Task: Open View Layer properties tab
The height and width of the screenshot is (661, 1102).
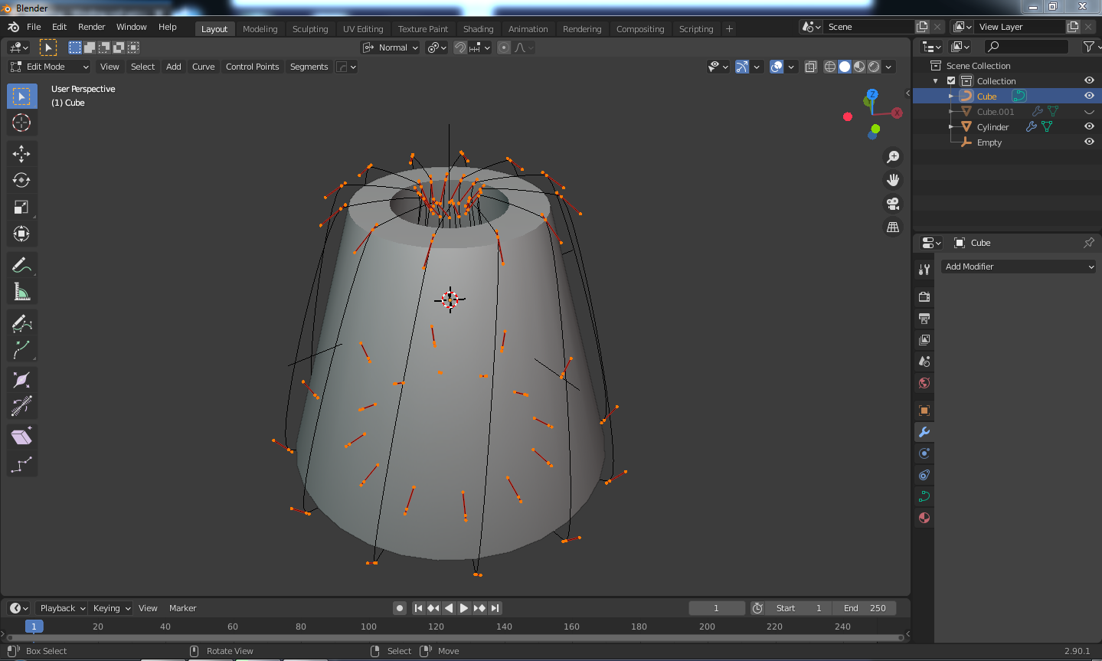Action: coord(924,339)
